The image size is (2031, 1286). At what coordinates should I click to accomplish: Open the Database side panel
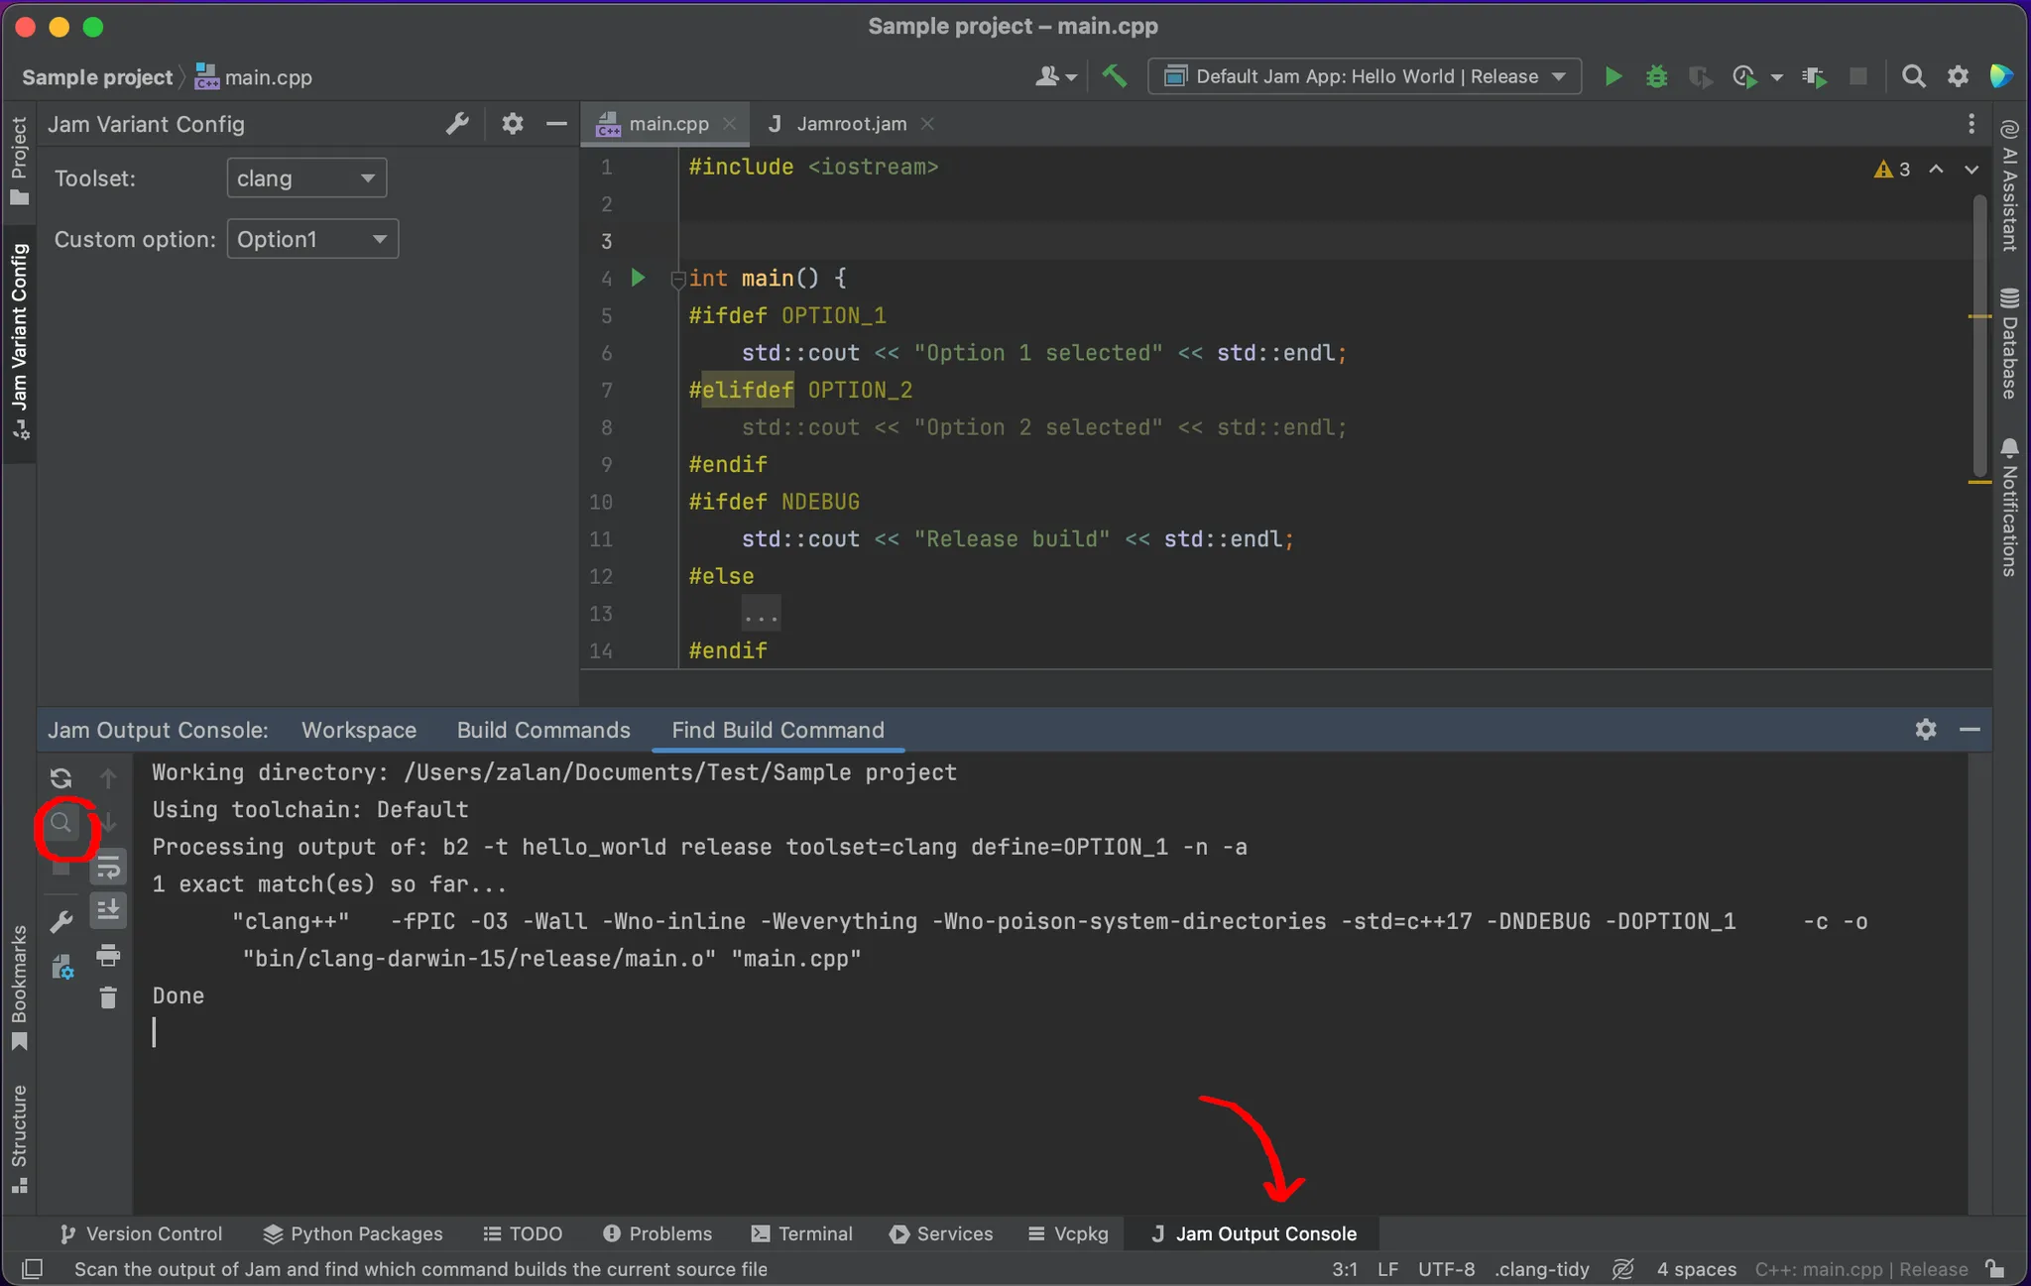pyautogui.click(x=2009, y=344)
